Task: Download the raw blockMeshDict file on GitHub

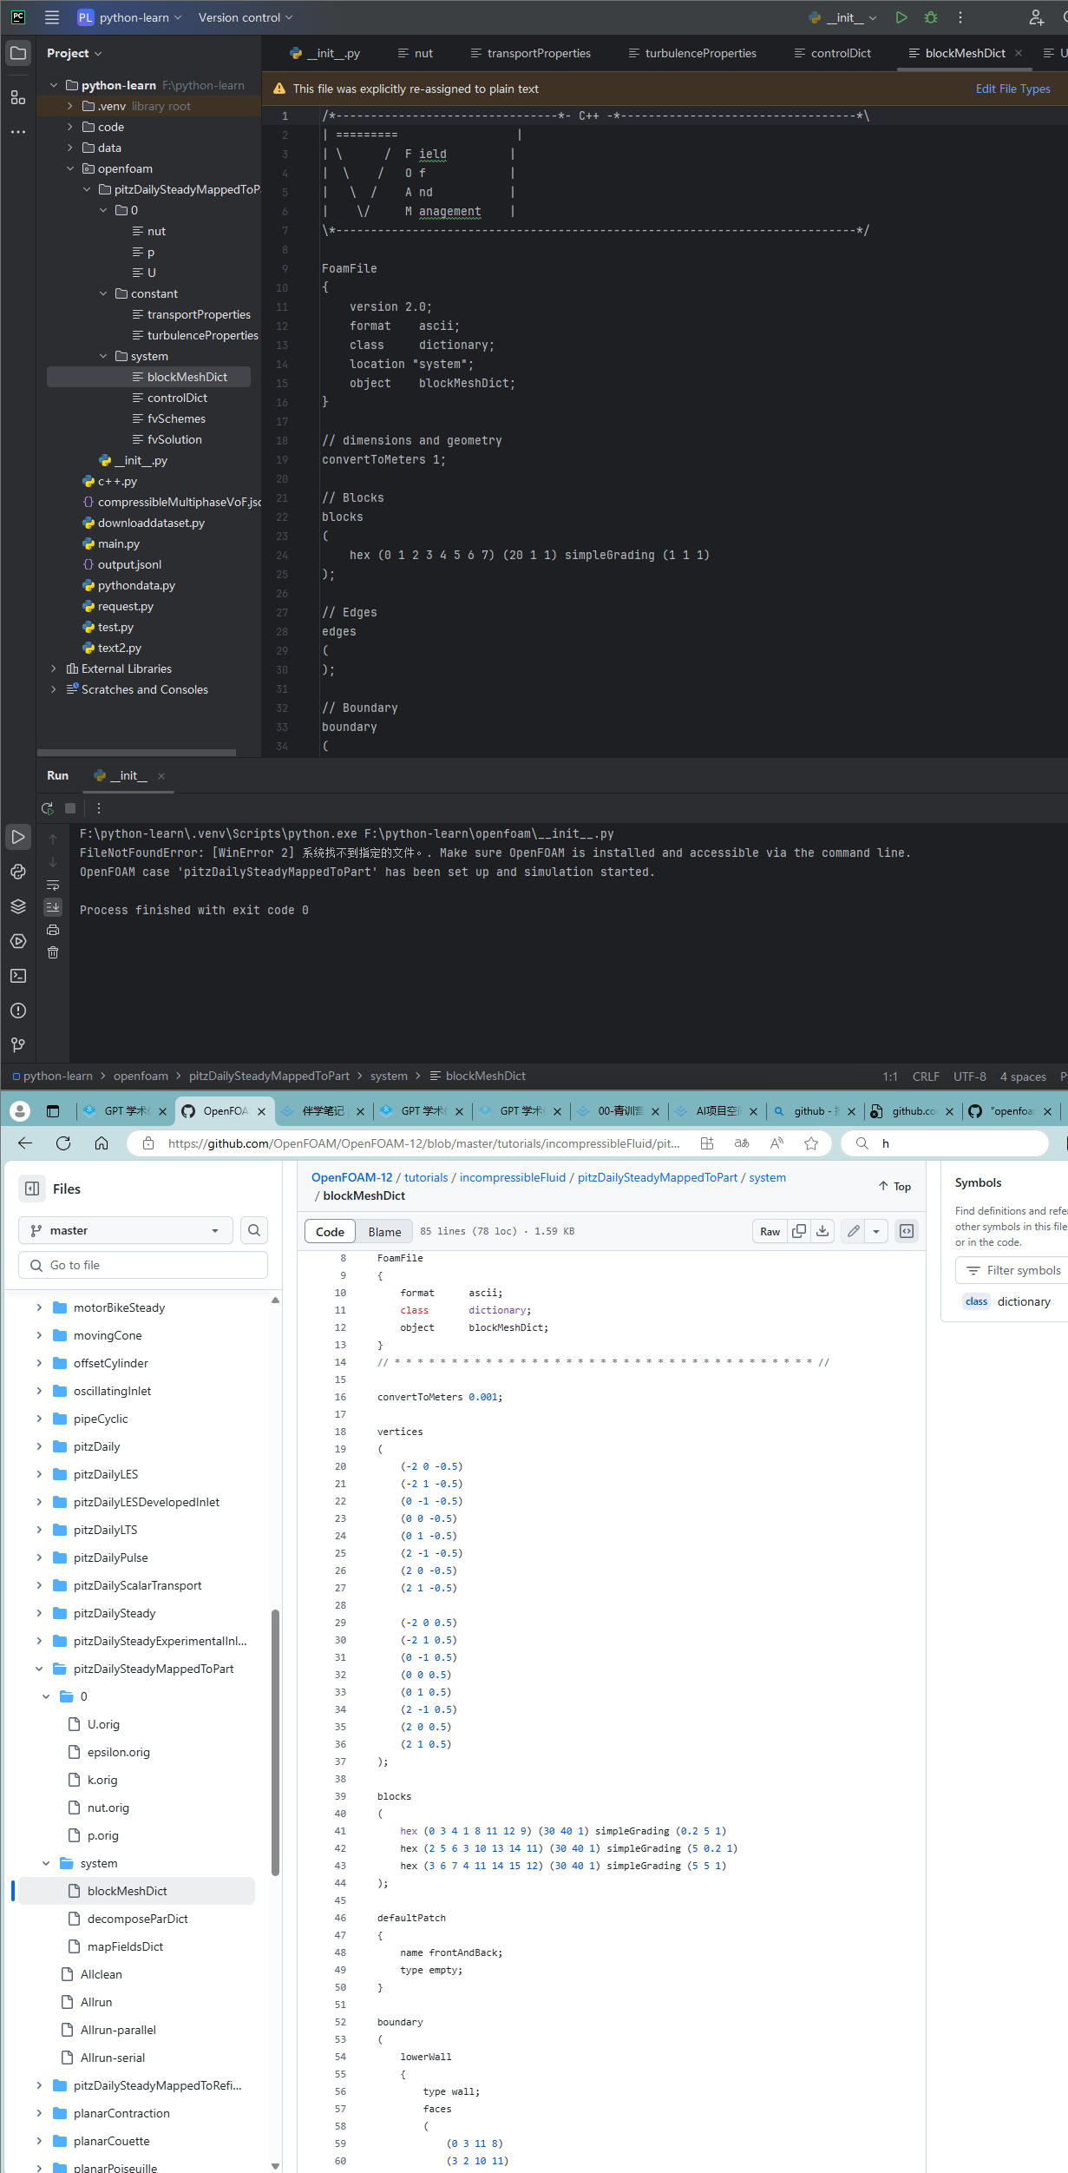Action: [822, 1231]
